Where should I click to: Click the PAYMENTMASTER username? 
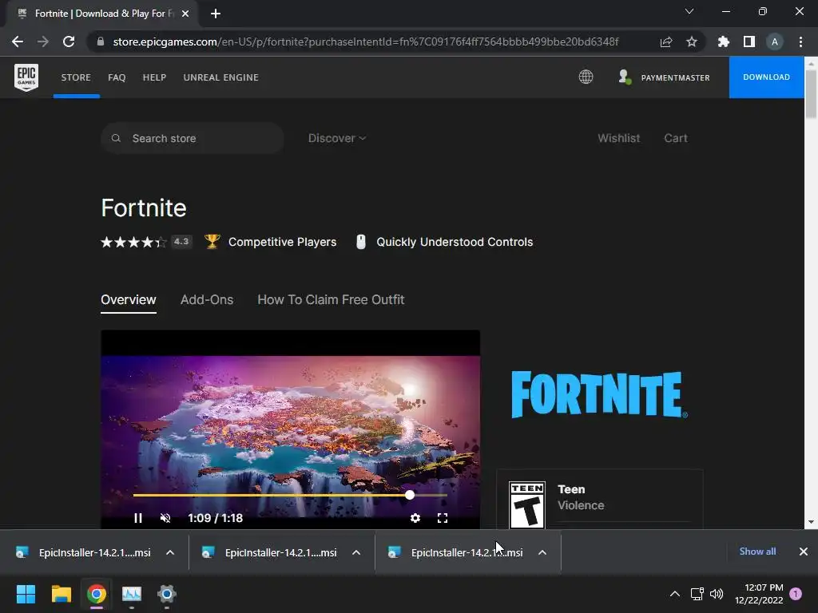pos(676,77)
